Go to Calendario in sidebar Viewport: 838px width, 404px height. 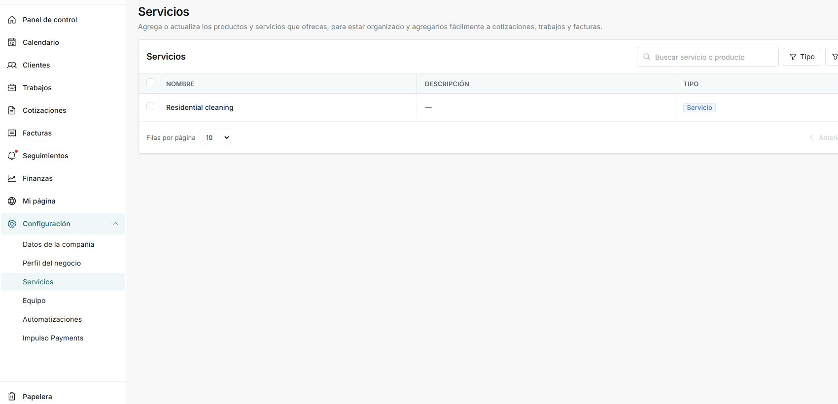click(63, 42)
